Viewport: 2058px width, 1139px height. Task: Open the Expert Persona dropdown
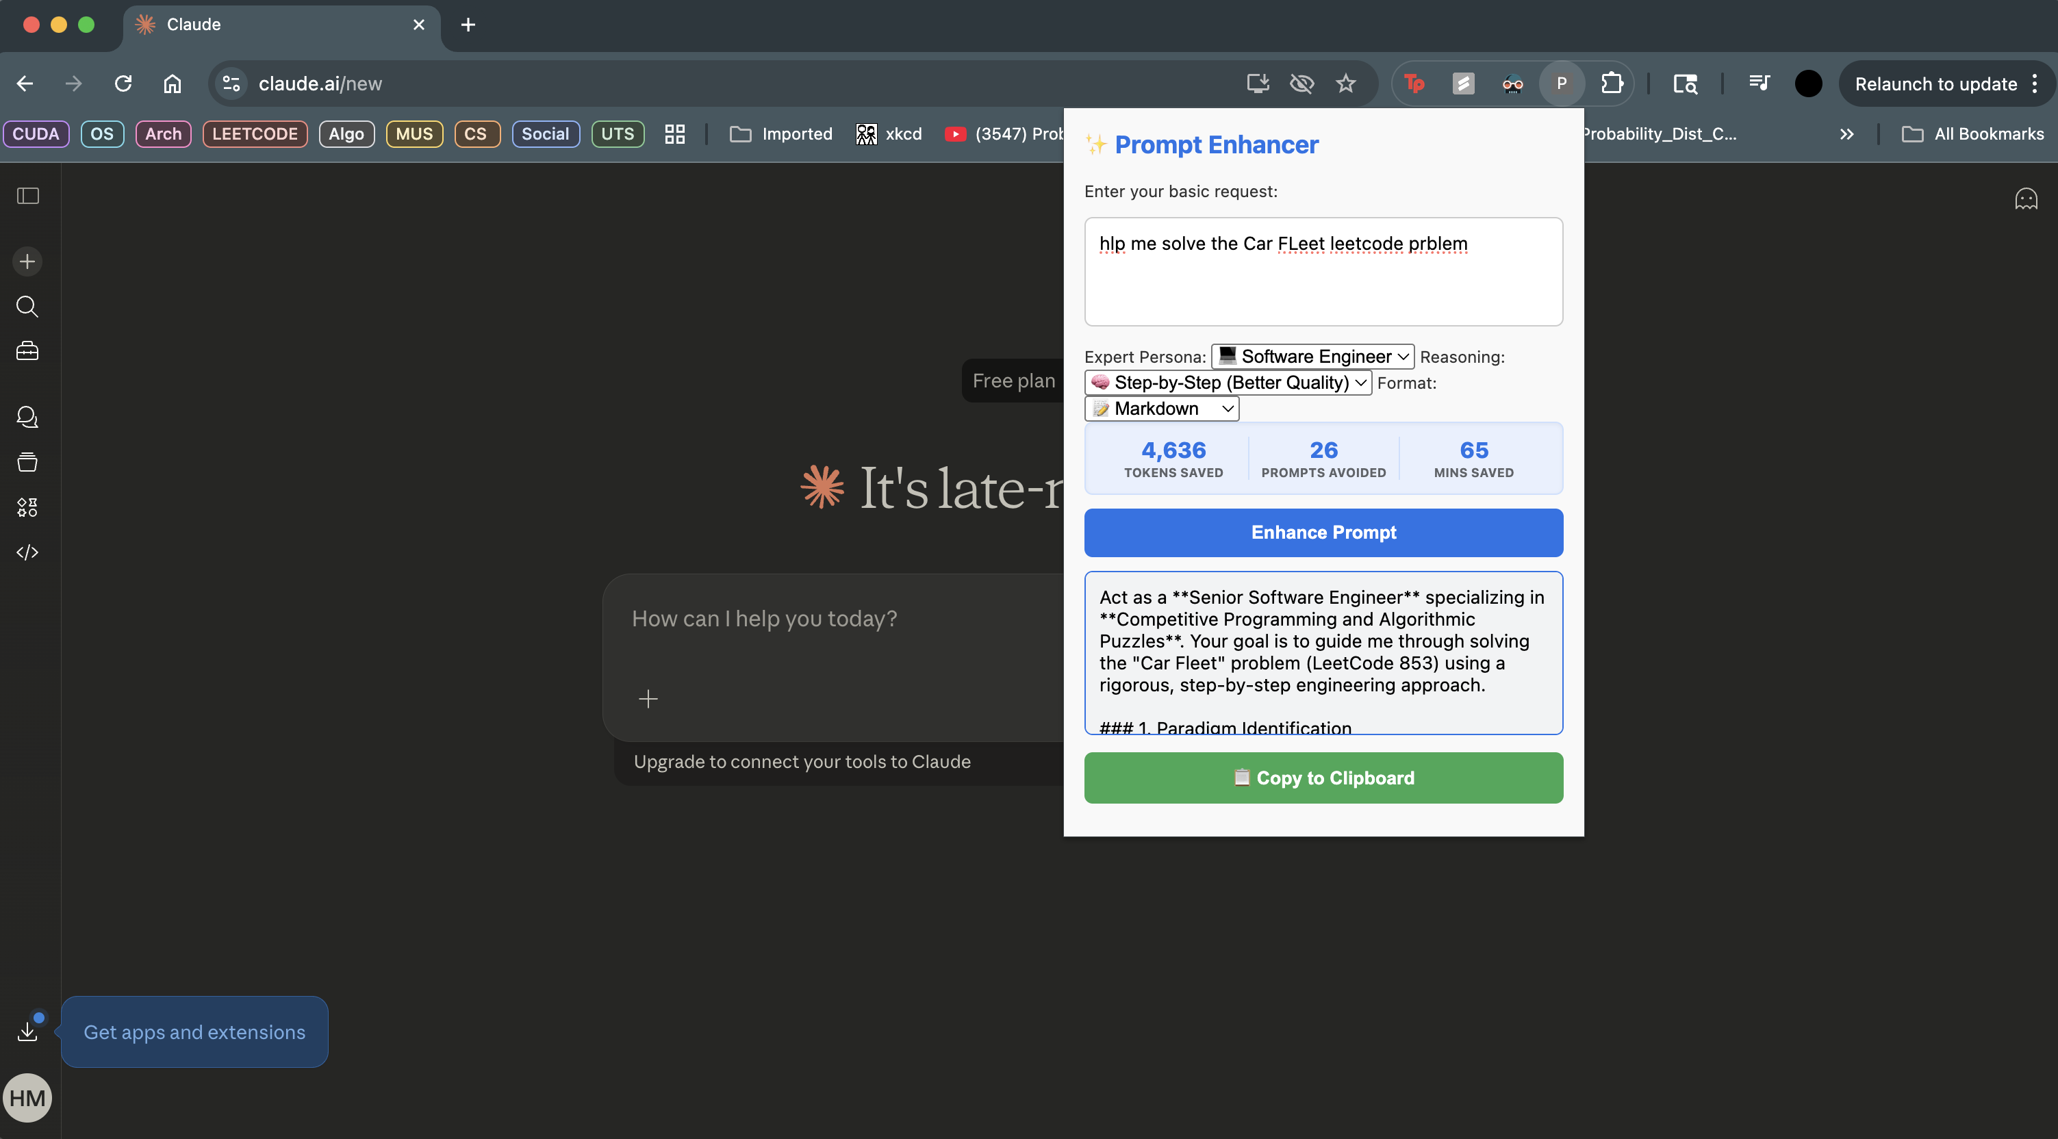1312,356
